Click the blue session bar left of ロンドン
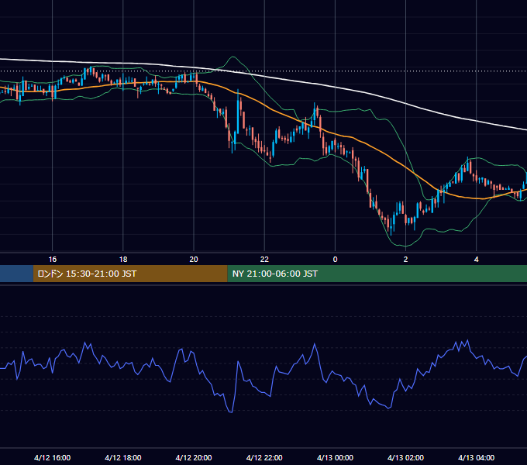This screenshot has width=527, height=465. coord(16,274)
